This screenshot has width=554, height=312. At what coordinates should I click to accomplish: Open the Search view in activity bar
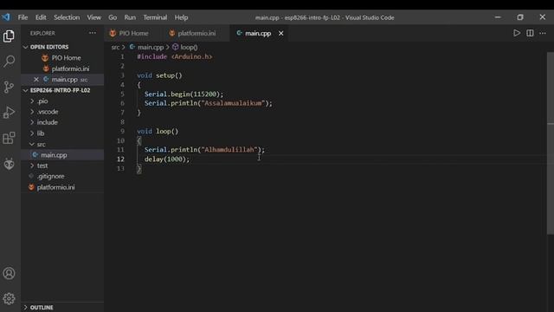click(9, 62)
